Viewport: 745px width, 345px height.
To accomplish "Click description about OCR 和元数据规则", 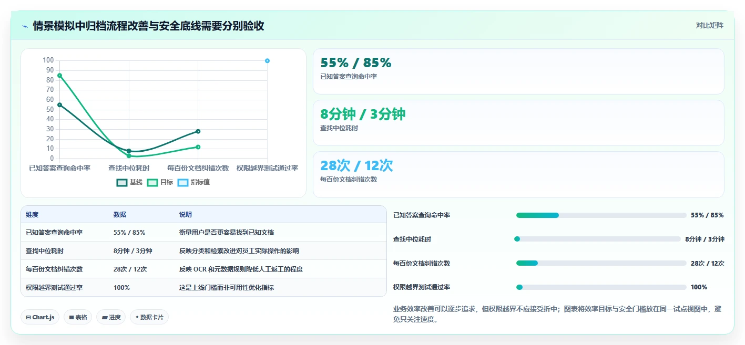I will coord(241,269).
